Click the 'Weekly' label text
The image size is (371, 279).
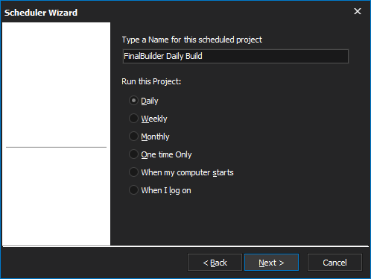pos(154,119)
